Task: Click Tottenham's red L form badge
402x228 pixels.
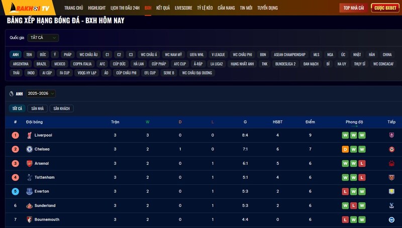Action: [x=362, y=177]
